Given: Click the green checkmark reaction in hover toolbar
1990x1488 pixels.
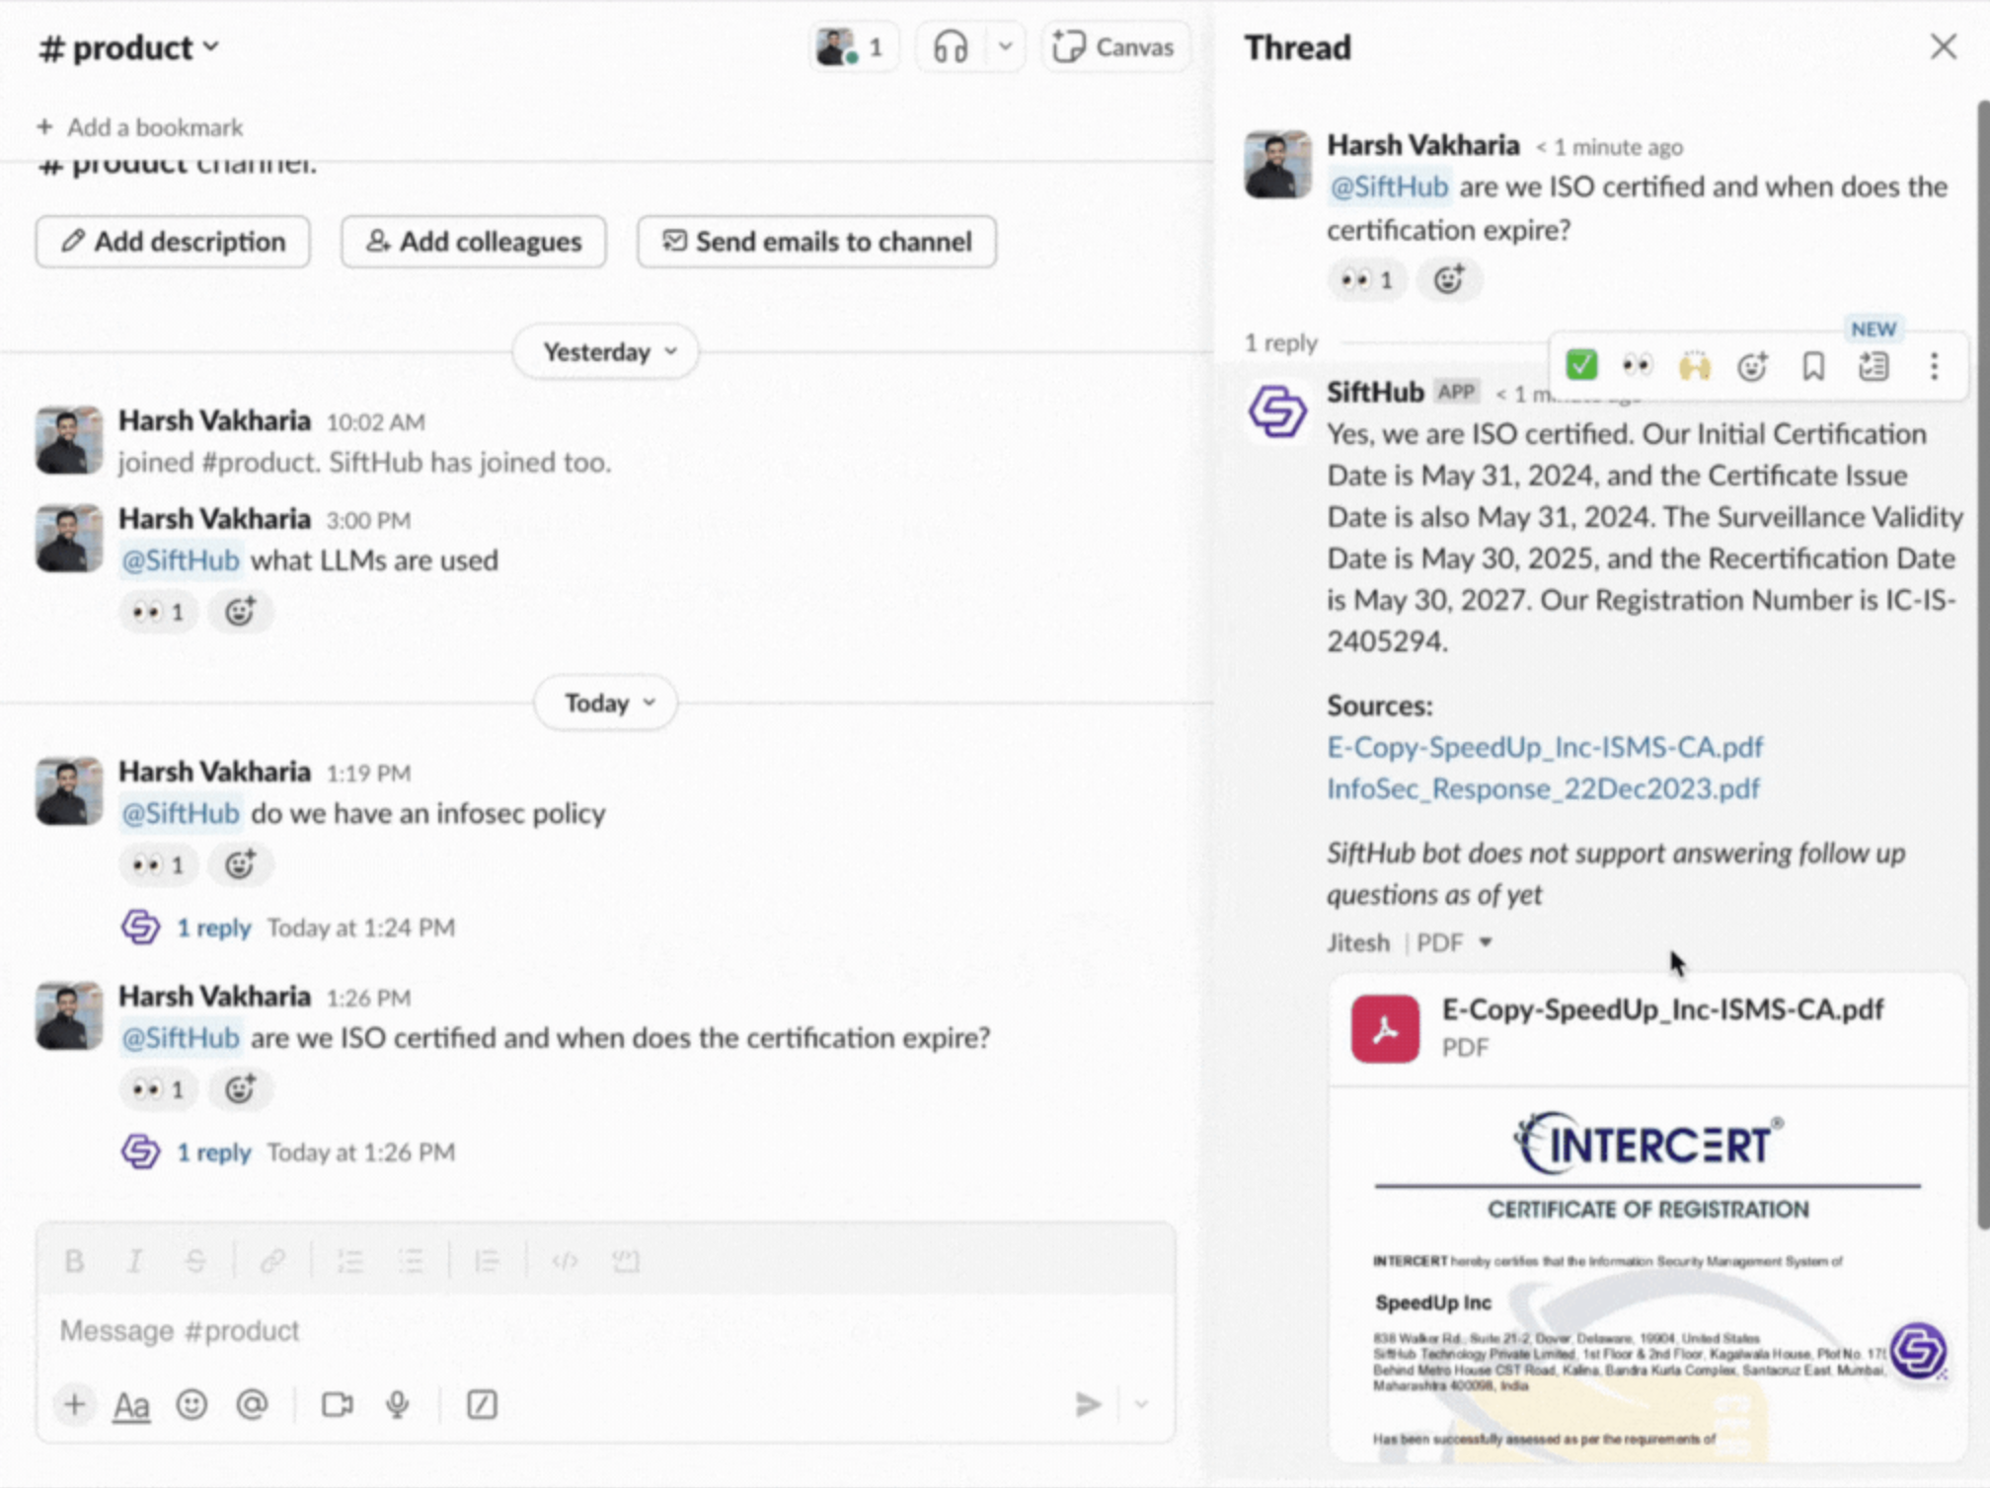Looking at the screenshot, I should coord(1581,366).
